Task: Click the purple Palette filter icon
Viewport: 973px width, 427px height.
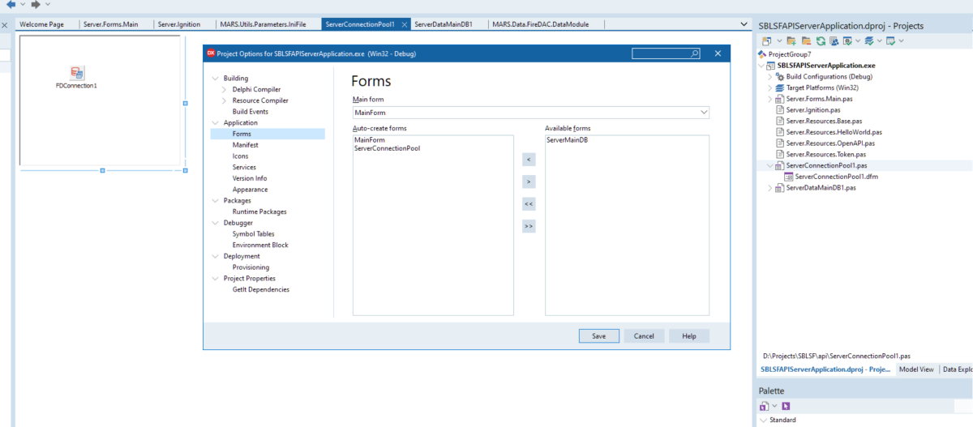Action: point(786,406)
